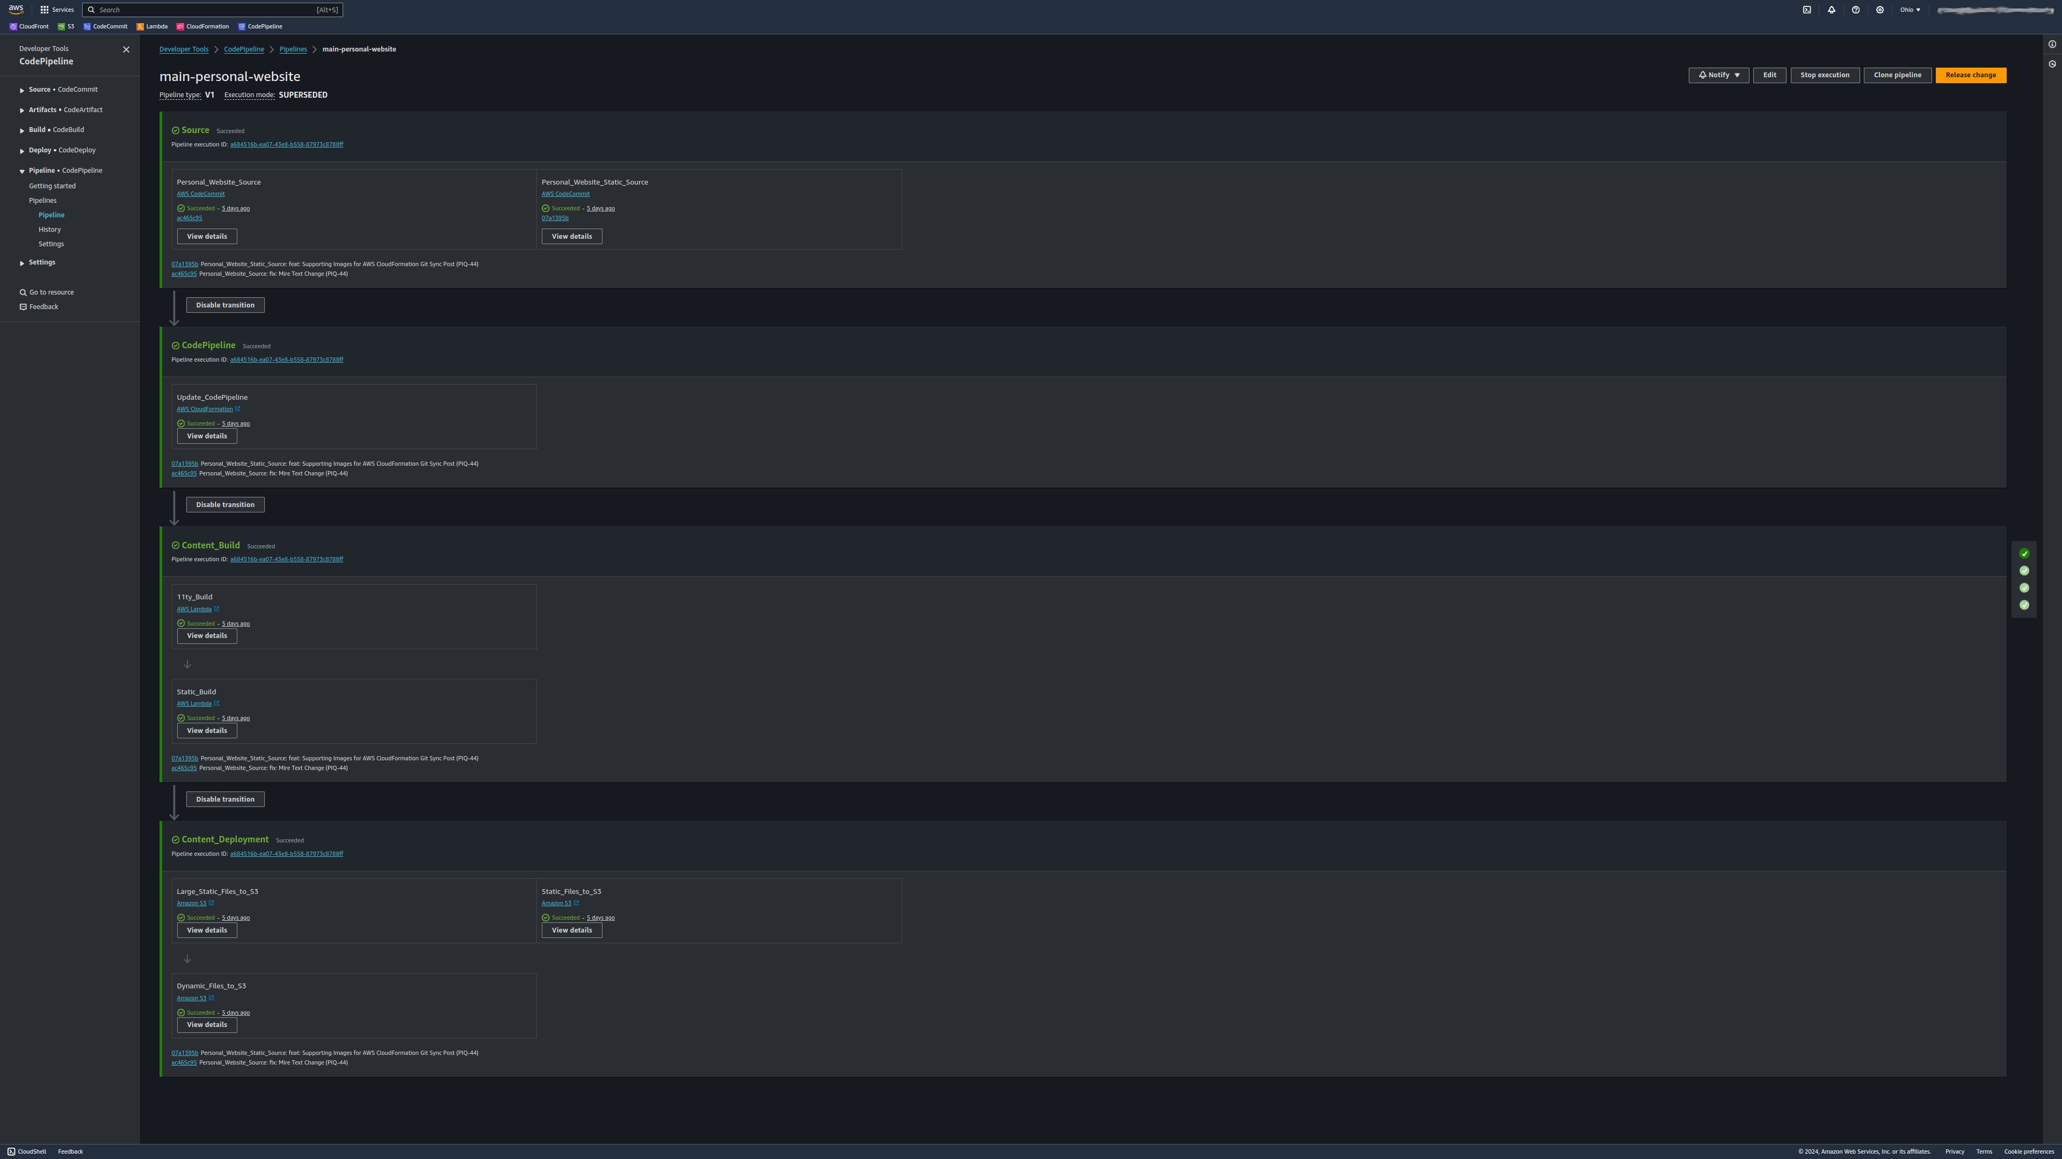Close the Developer Tools side navigation
The image size is (2062, 1159).
point(126,49)
